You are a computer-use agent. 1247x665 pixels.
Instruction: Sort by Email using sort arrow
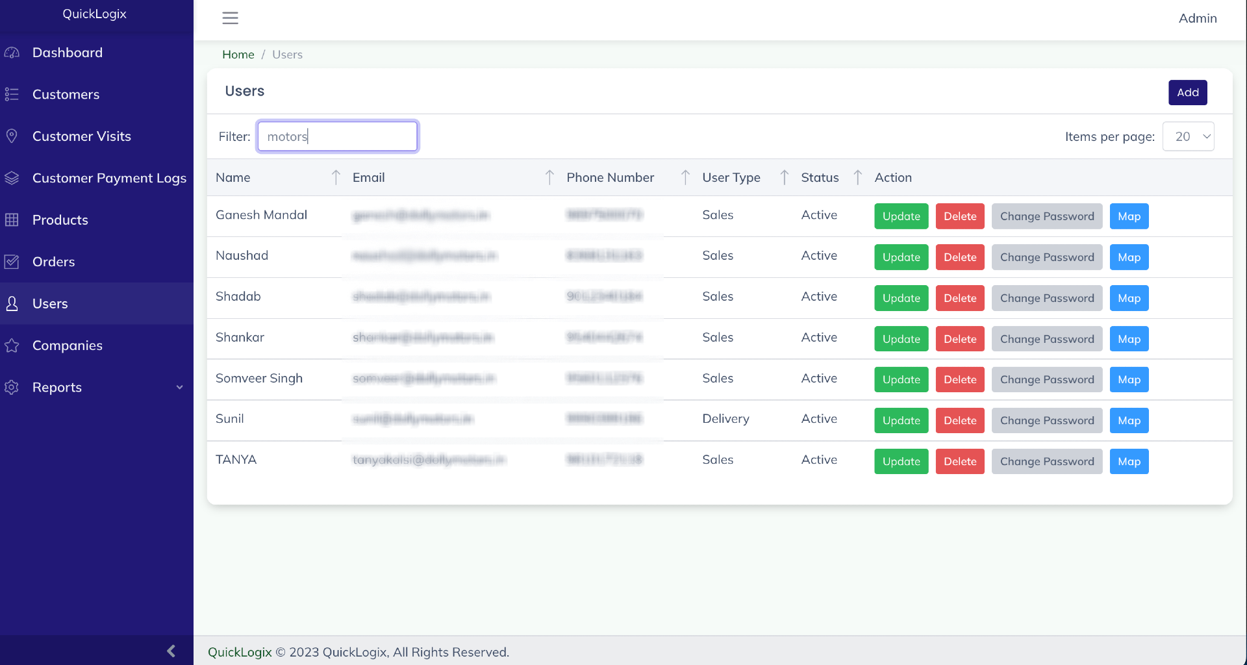click(x=549, y=177)
